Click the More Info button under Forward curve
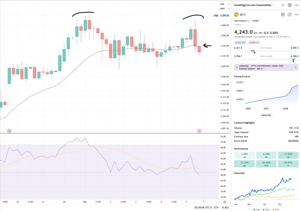 coord(266,115)
